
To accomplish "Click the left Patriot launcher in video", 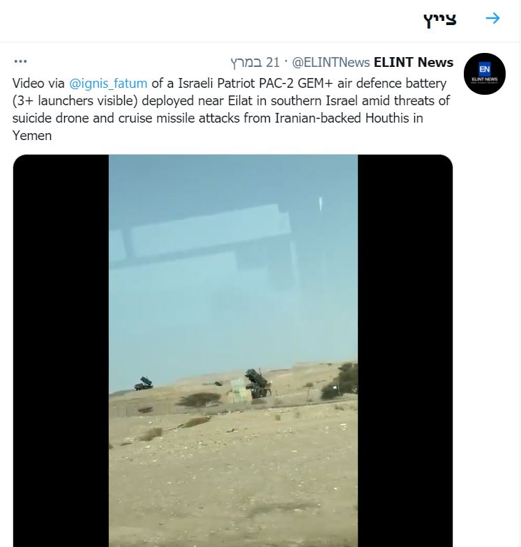I will (x=144, y=383).
